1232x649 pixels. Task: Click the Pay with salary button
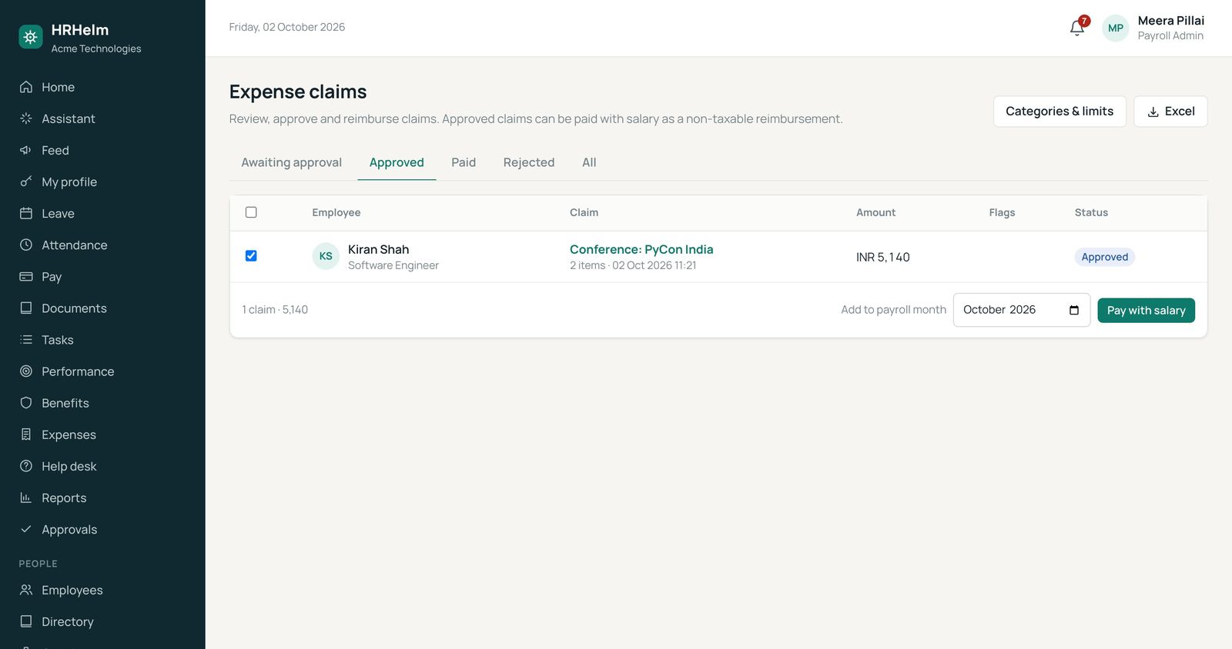tap(1146, 310)
